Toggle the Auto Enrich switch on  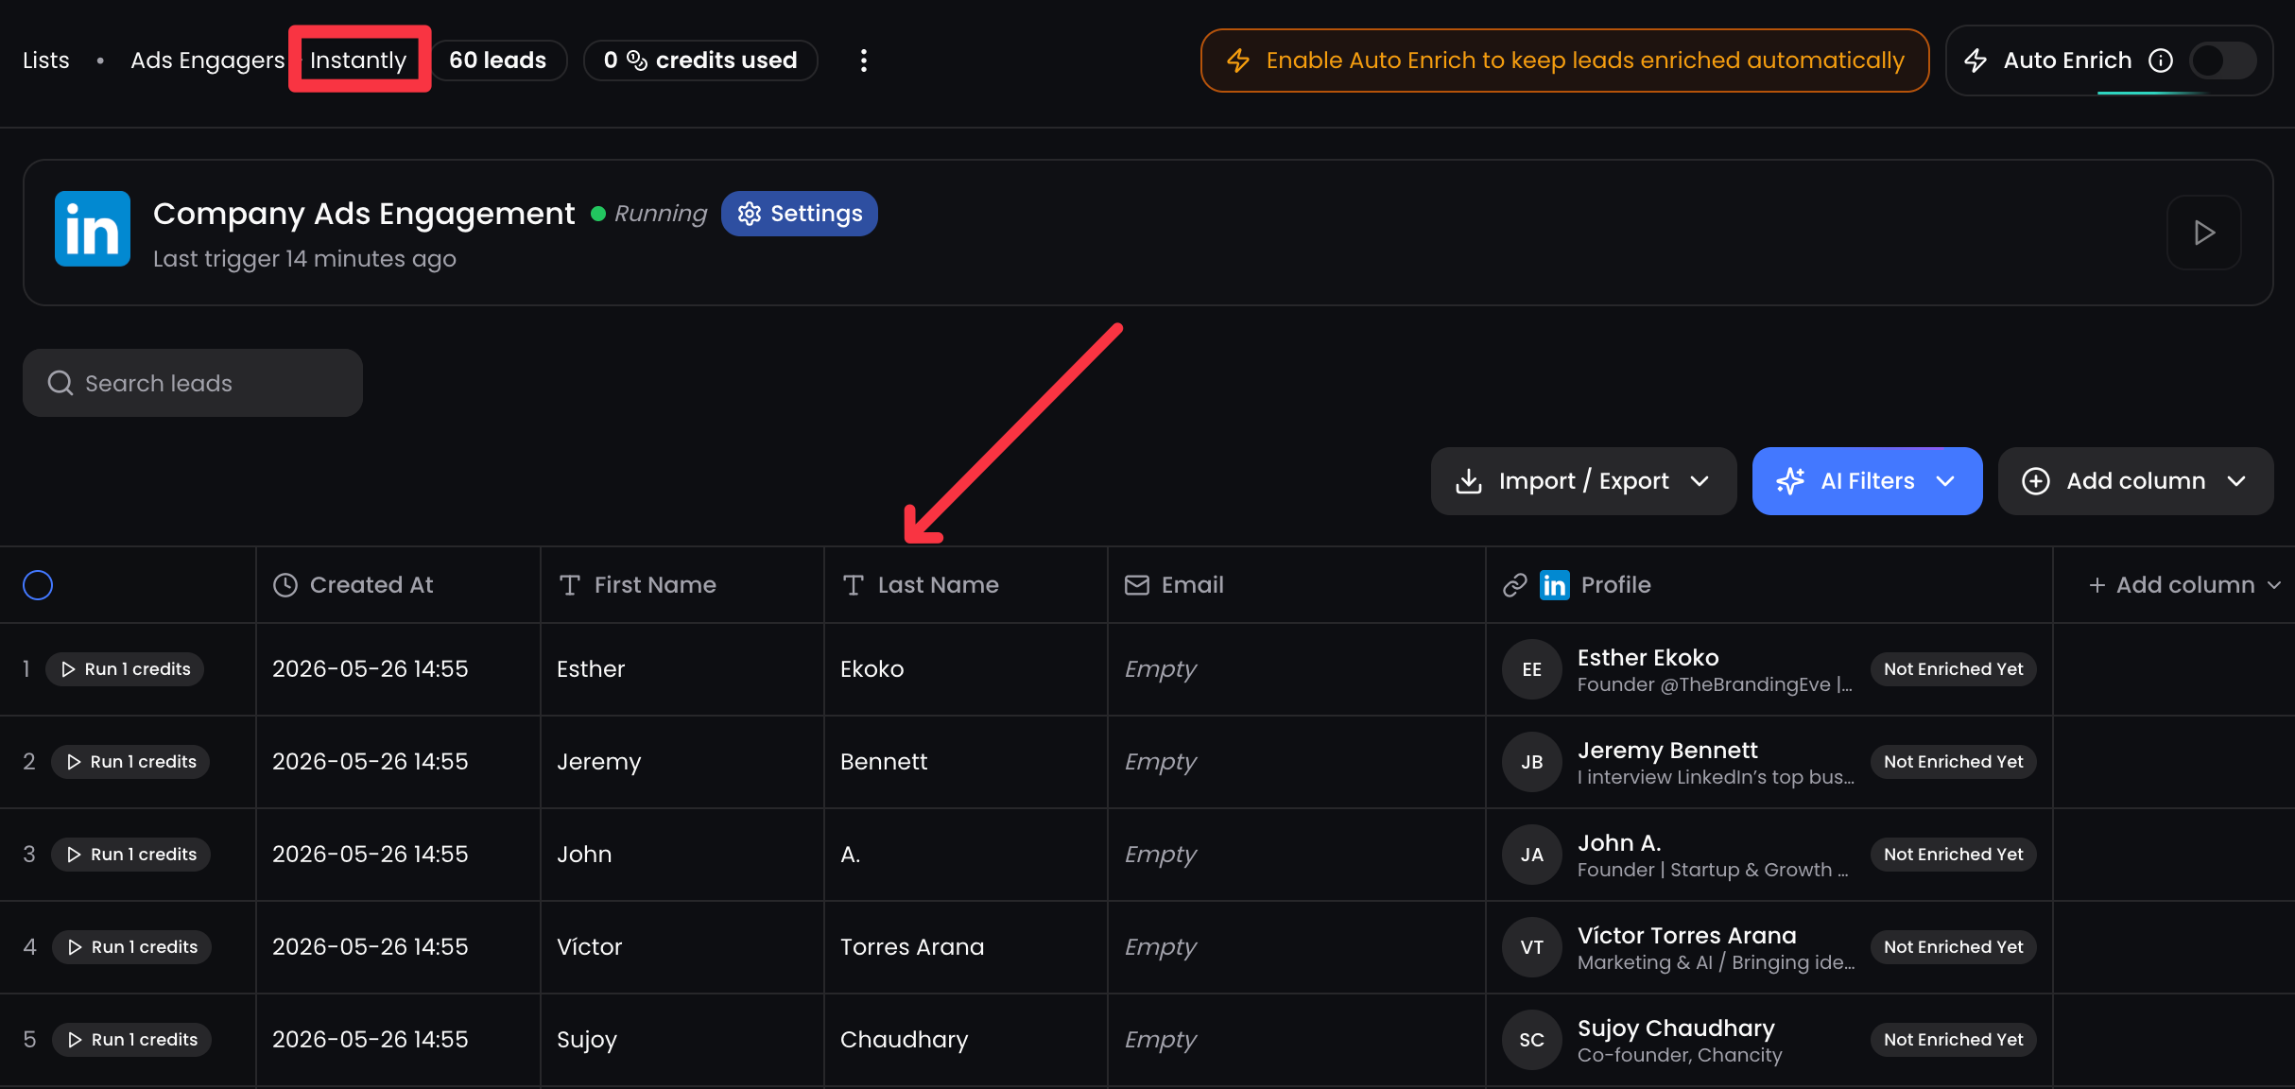point(2222,60)
